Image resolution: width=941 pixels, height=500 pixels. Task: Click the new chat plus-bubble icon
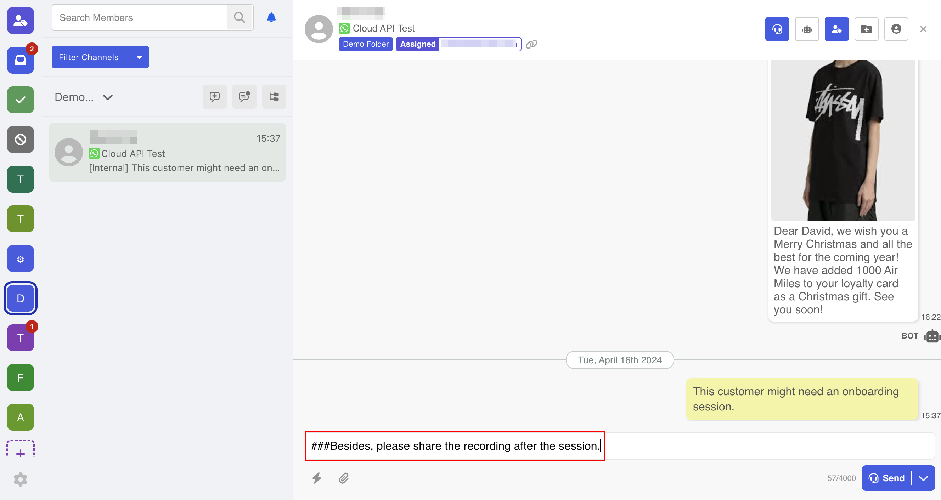(214, 97)
